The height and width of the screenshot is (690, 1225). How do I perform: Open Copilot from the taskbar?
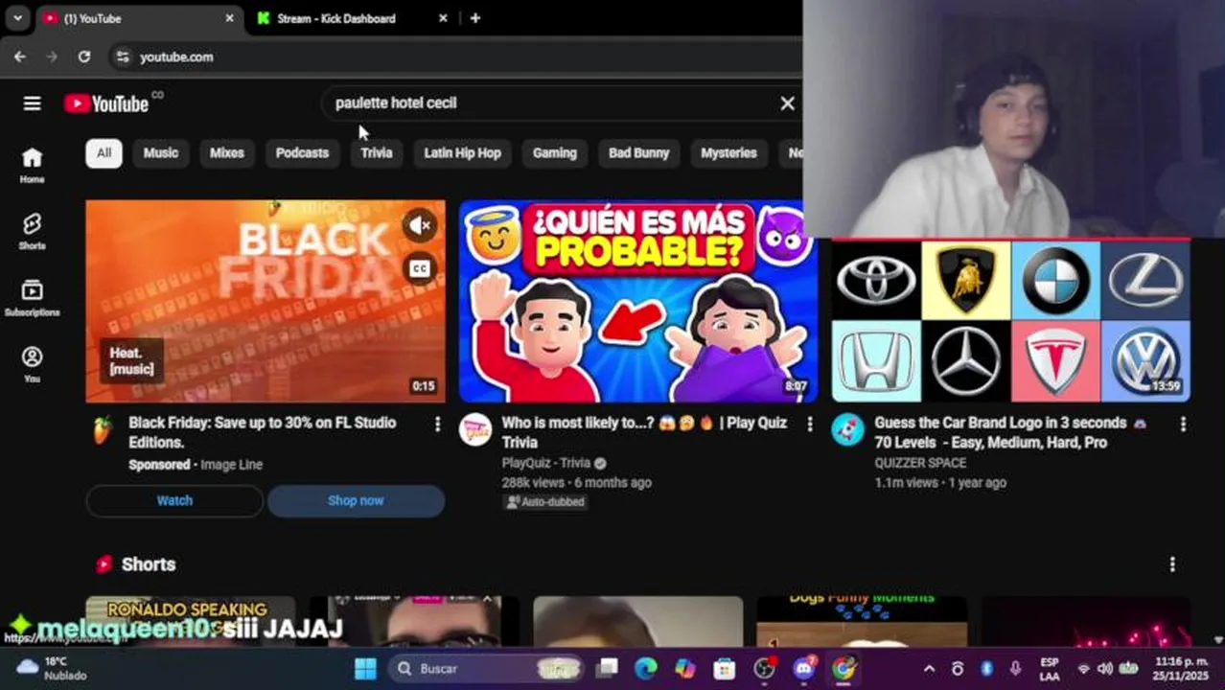pyautogui.click(x=685, y=668)
